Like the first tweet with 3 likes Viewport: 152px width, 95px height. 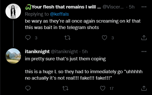(104, 38)
